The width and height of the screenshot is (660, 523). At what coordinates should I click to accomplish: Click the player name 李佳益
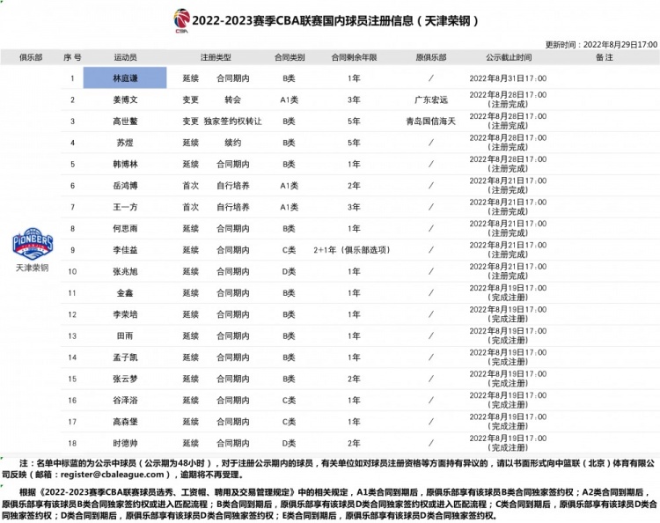click(125, 250)
